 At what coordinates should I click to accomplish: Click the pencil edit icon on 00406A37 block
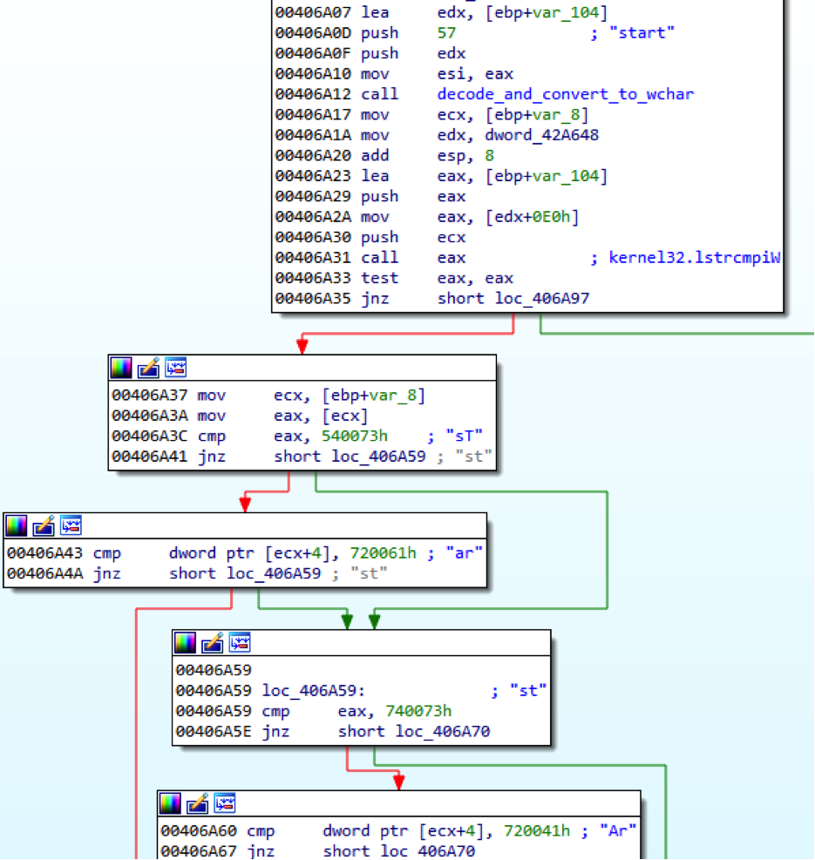[x=148, y=368]
